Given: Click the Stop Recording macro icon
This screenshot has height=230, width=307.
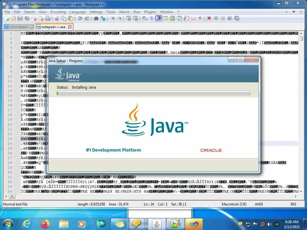Looking at the screenshot, I should point(216,18).
